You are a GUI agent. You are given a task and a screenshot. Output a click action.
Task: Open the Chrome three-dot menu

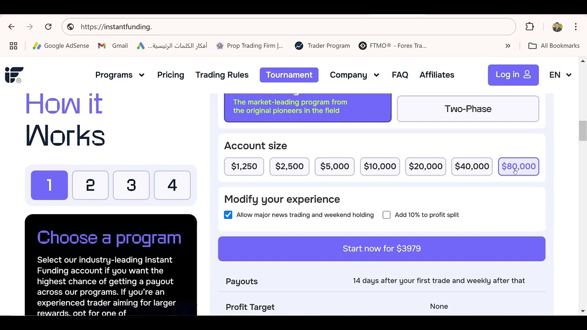coord(576,27)
